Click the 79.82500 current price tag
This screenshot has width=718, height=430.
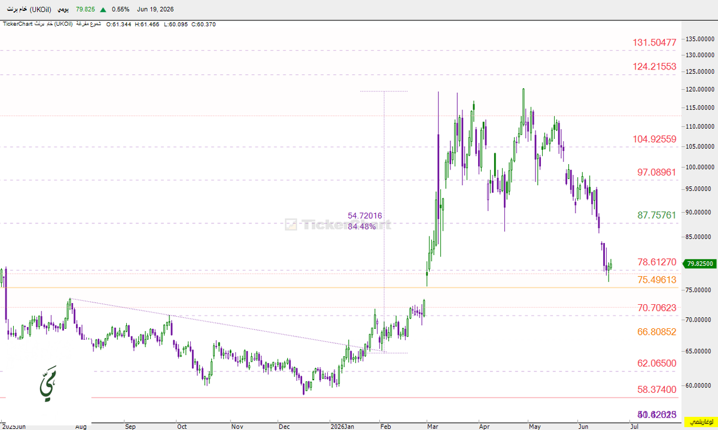pyautogui.click(x=700, y=264)
